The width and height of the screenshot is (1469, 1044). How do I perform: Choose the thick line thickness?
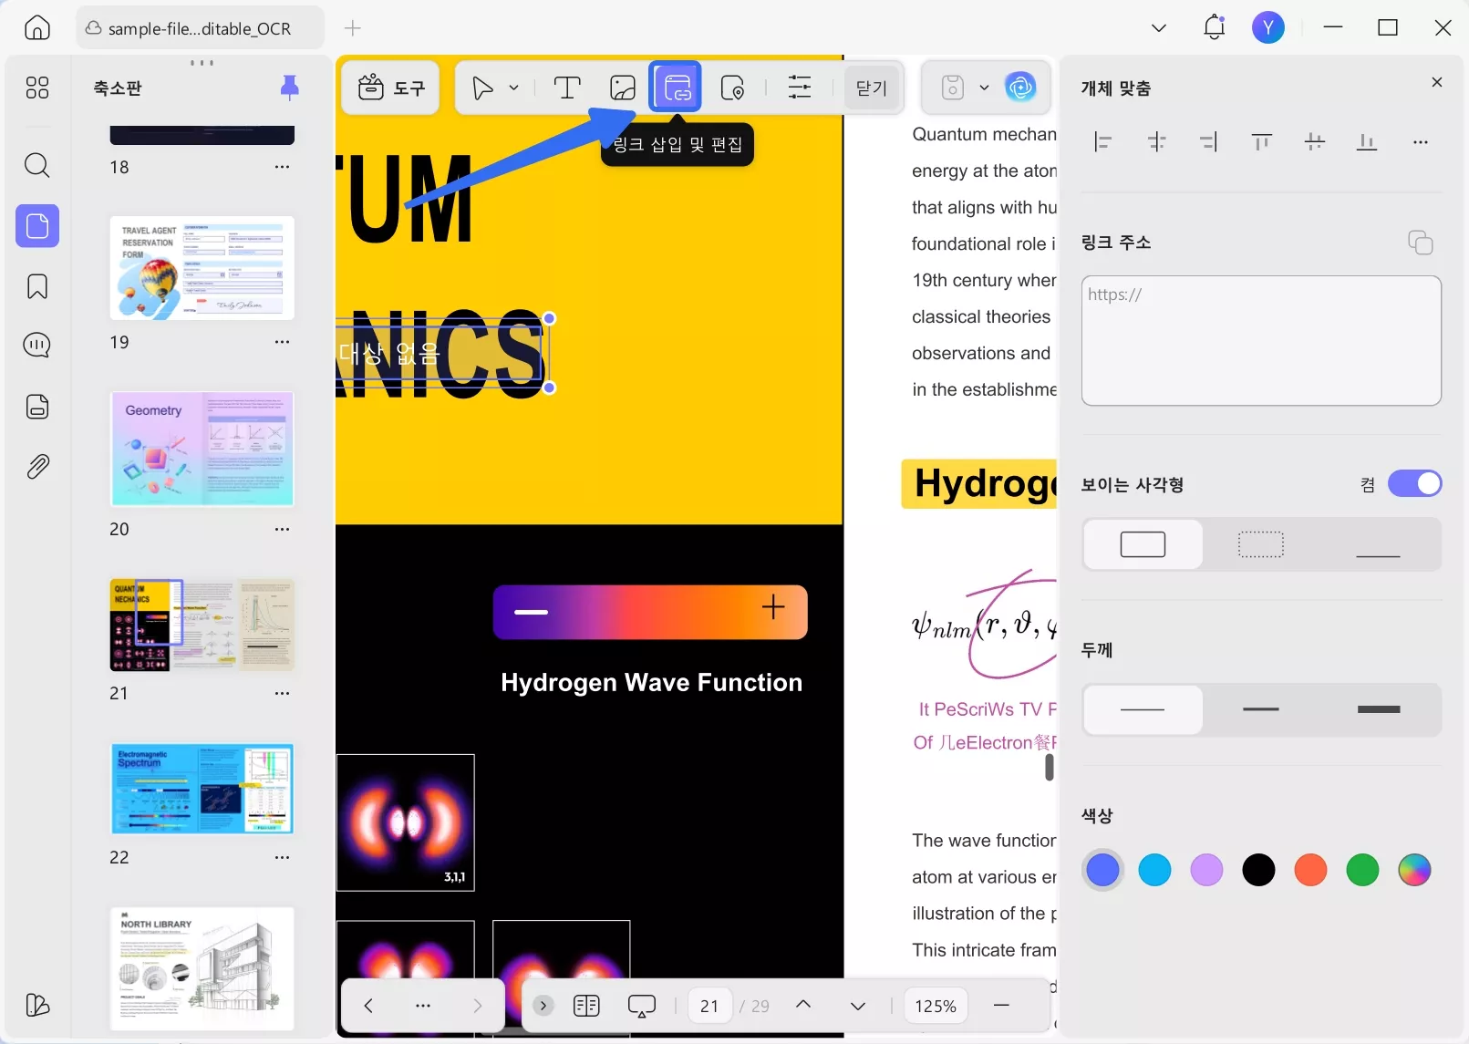(1379, 709)
